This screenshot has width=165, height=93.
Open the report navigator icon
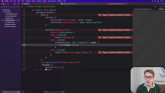[19, 7]
